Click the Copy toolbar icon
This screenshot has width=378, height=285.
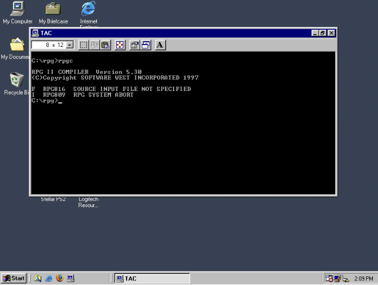(94, 45)
